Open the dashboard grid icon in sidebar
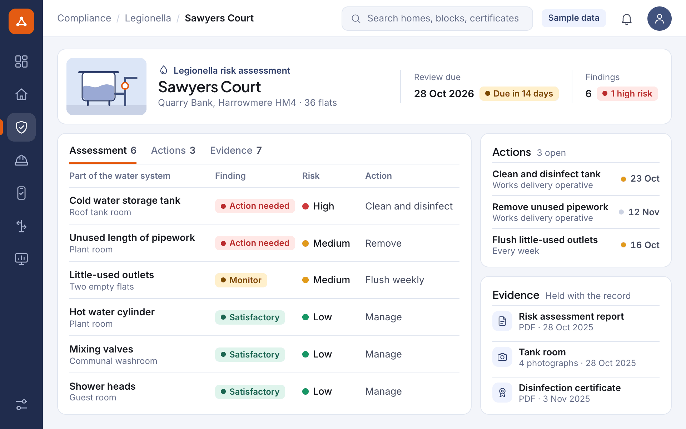This screenshot has width=686, height=429. click(21, 61)
